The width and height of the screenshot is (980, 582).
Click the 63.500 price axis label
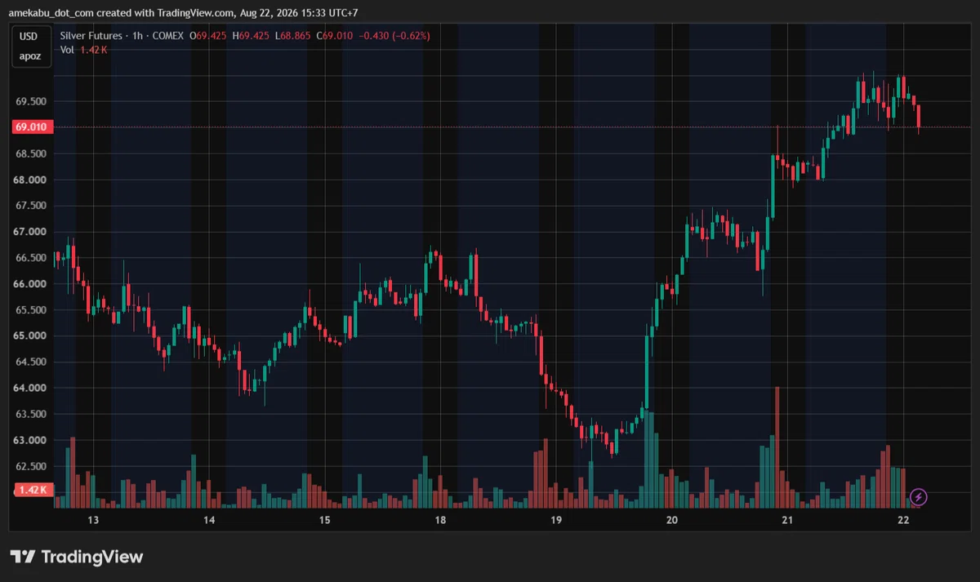[x=32, y=415]
